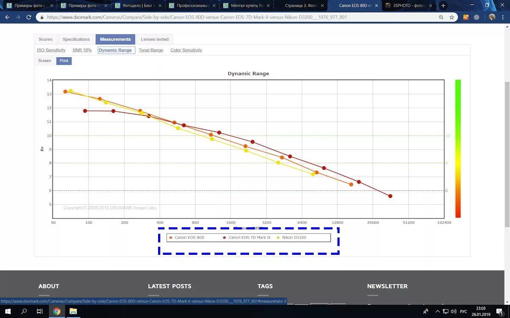
Task: Open the volume control in tray
Action: tap(453, 311)
